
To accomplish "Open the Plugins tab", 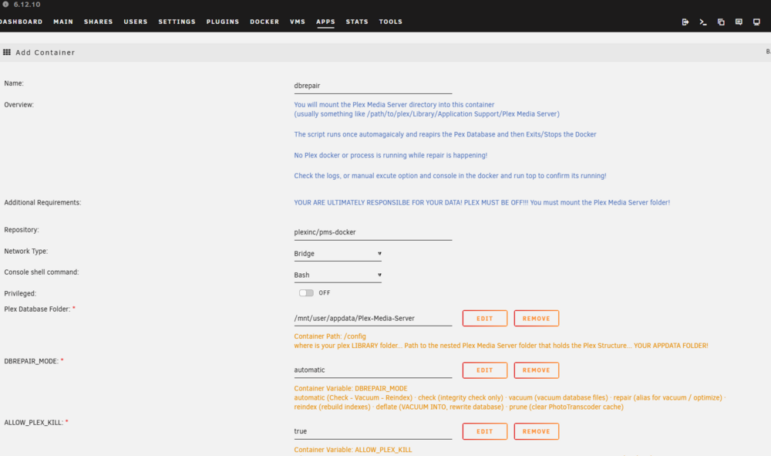I will 223,22.
